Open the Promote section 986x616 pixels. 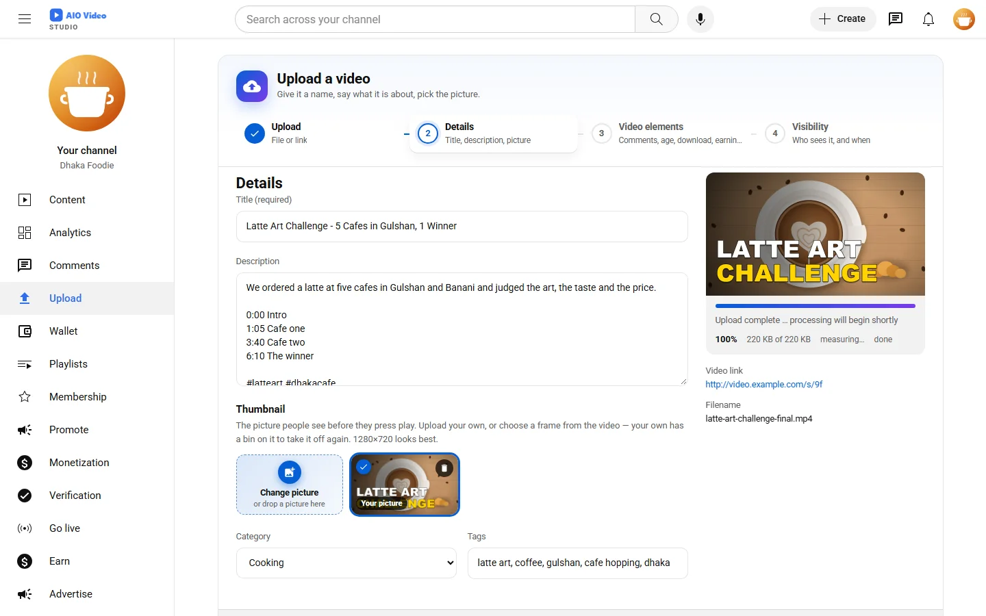[x=87, y=430]
